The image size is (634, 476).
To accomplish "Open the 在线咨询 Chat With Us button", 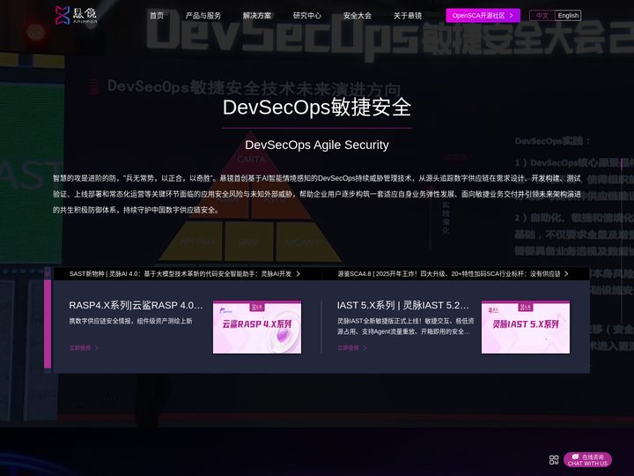I will click(x=587, y=460).
